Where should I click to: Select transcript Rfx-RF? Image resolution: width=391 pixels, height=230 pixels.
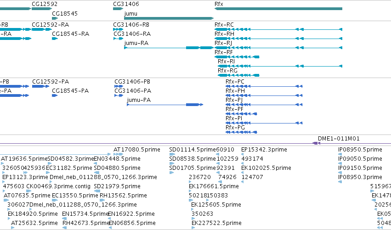point(223,52)
